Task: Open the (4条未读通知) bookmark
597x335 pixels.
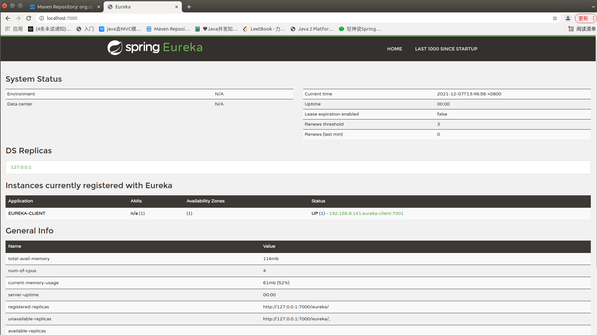Action: coord(50,29)
